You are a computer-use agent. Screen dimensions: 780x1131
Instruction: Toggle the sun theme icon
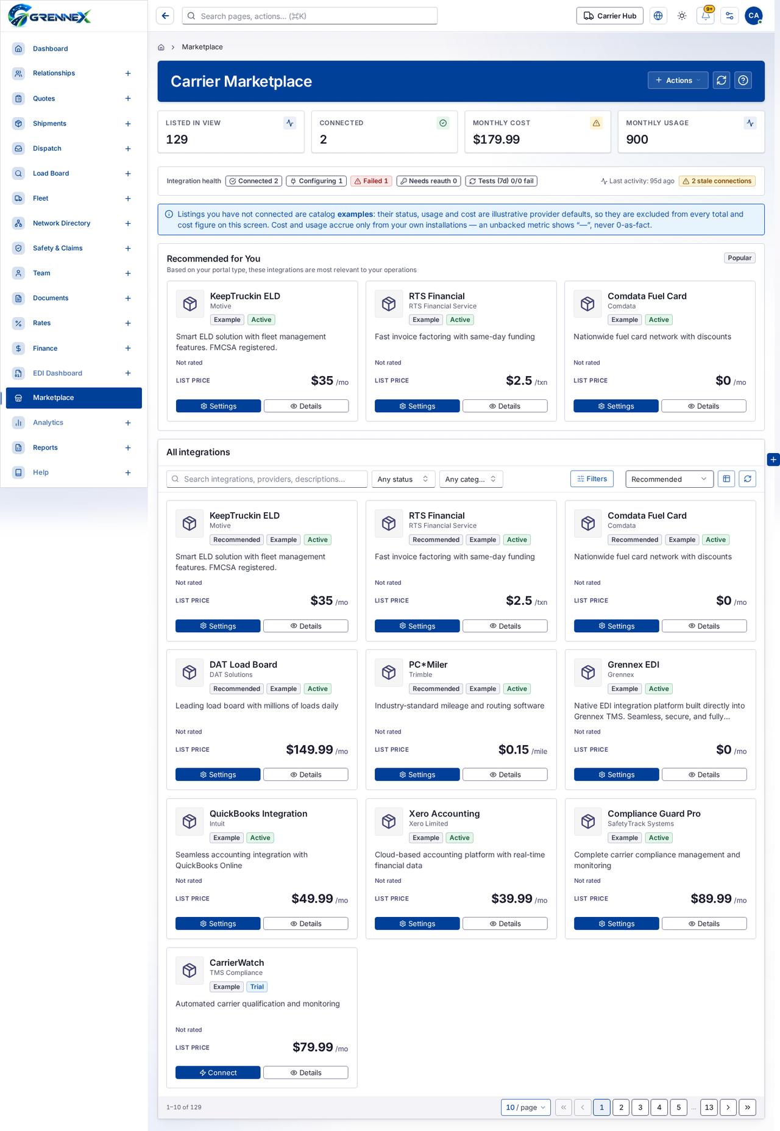point(682,16)
